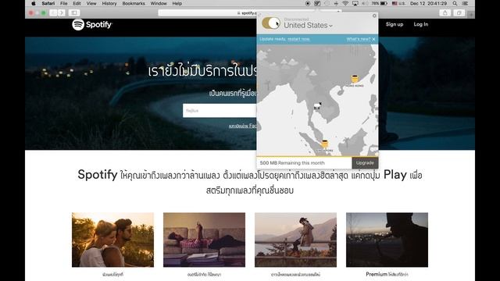Open the United States country dropdown
This screenshot has height=281, width=500.
[308, 25]
